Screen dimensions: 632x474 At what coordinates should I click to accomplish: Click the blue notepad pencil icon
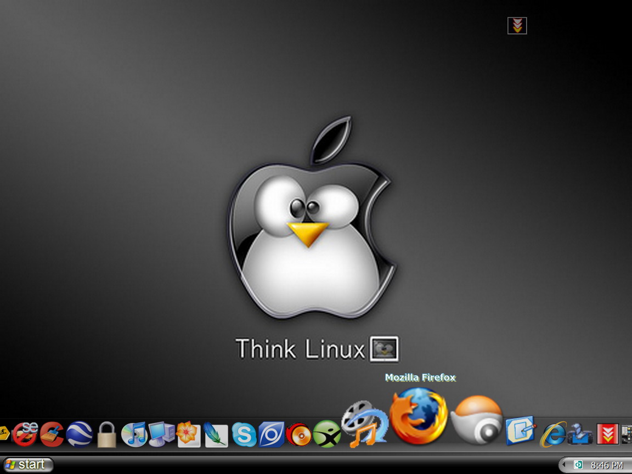pyautogui.click(x=521, y=430)
